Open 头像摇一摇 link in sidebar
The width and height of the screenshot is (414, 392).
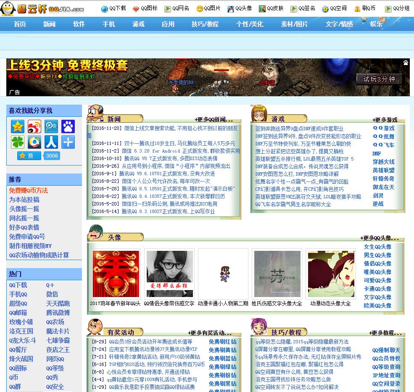pos(24,209)
